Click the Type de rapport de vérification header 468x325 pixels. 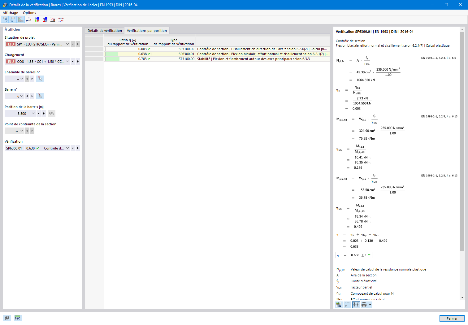click(x=174, y=42)
